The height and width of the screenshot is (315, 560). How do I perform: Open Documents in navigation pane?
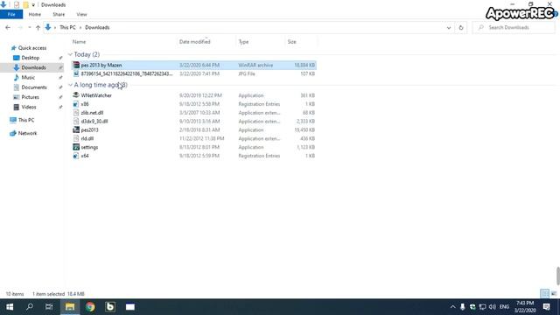pyautogui.click(x=33, y=87)
